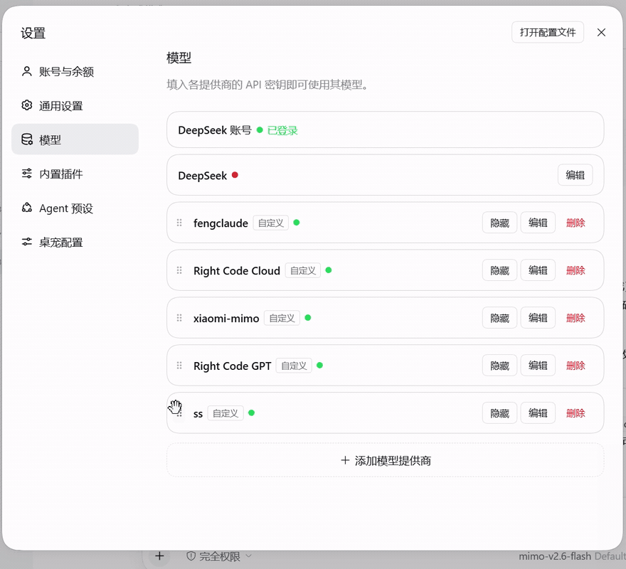Click the green dot on Right Code GPT
The image size is (626, 569).
(320, 365)
